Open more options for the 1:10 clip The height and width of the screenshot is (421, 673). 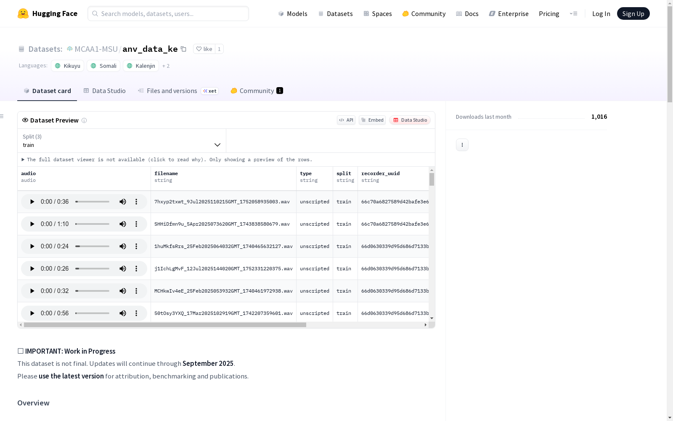tap(136, 224)
